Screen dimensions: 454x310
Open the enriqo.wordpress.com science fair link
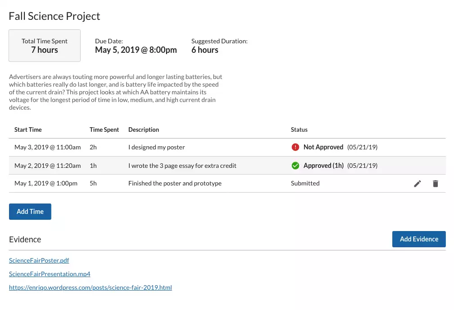point(91,287)
